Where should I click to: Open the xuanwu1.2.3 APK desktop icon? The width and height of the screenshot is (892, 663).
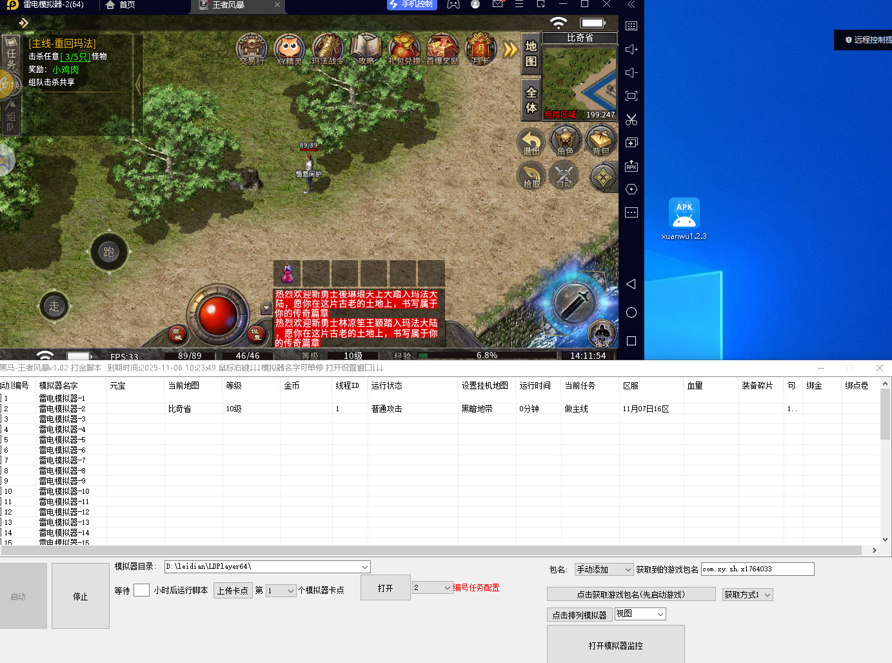684,219
